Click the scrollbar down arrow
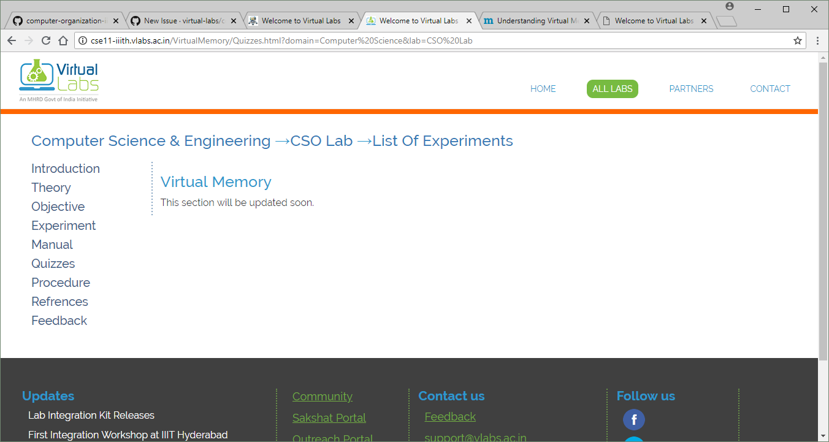829x442 pixels. 824,436
